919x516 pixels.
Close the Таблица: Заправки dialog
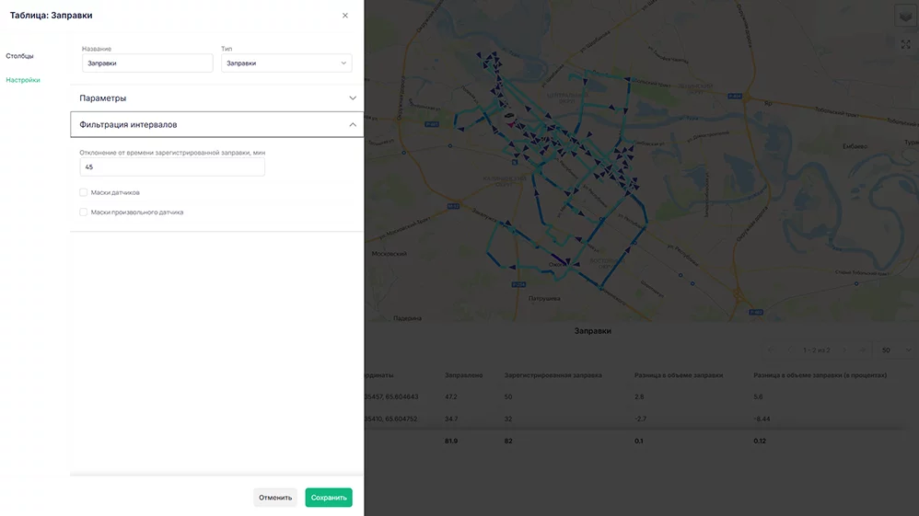pos(344,16)
